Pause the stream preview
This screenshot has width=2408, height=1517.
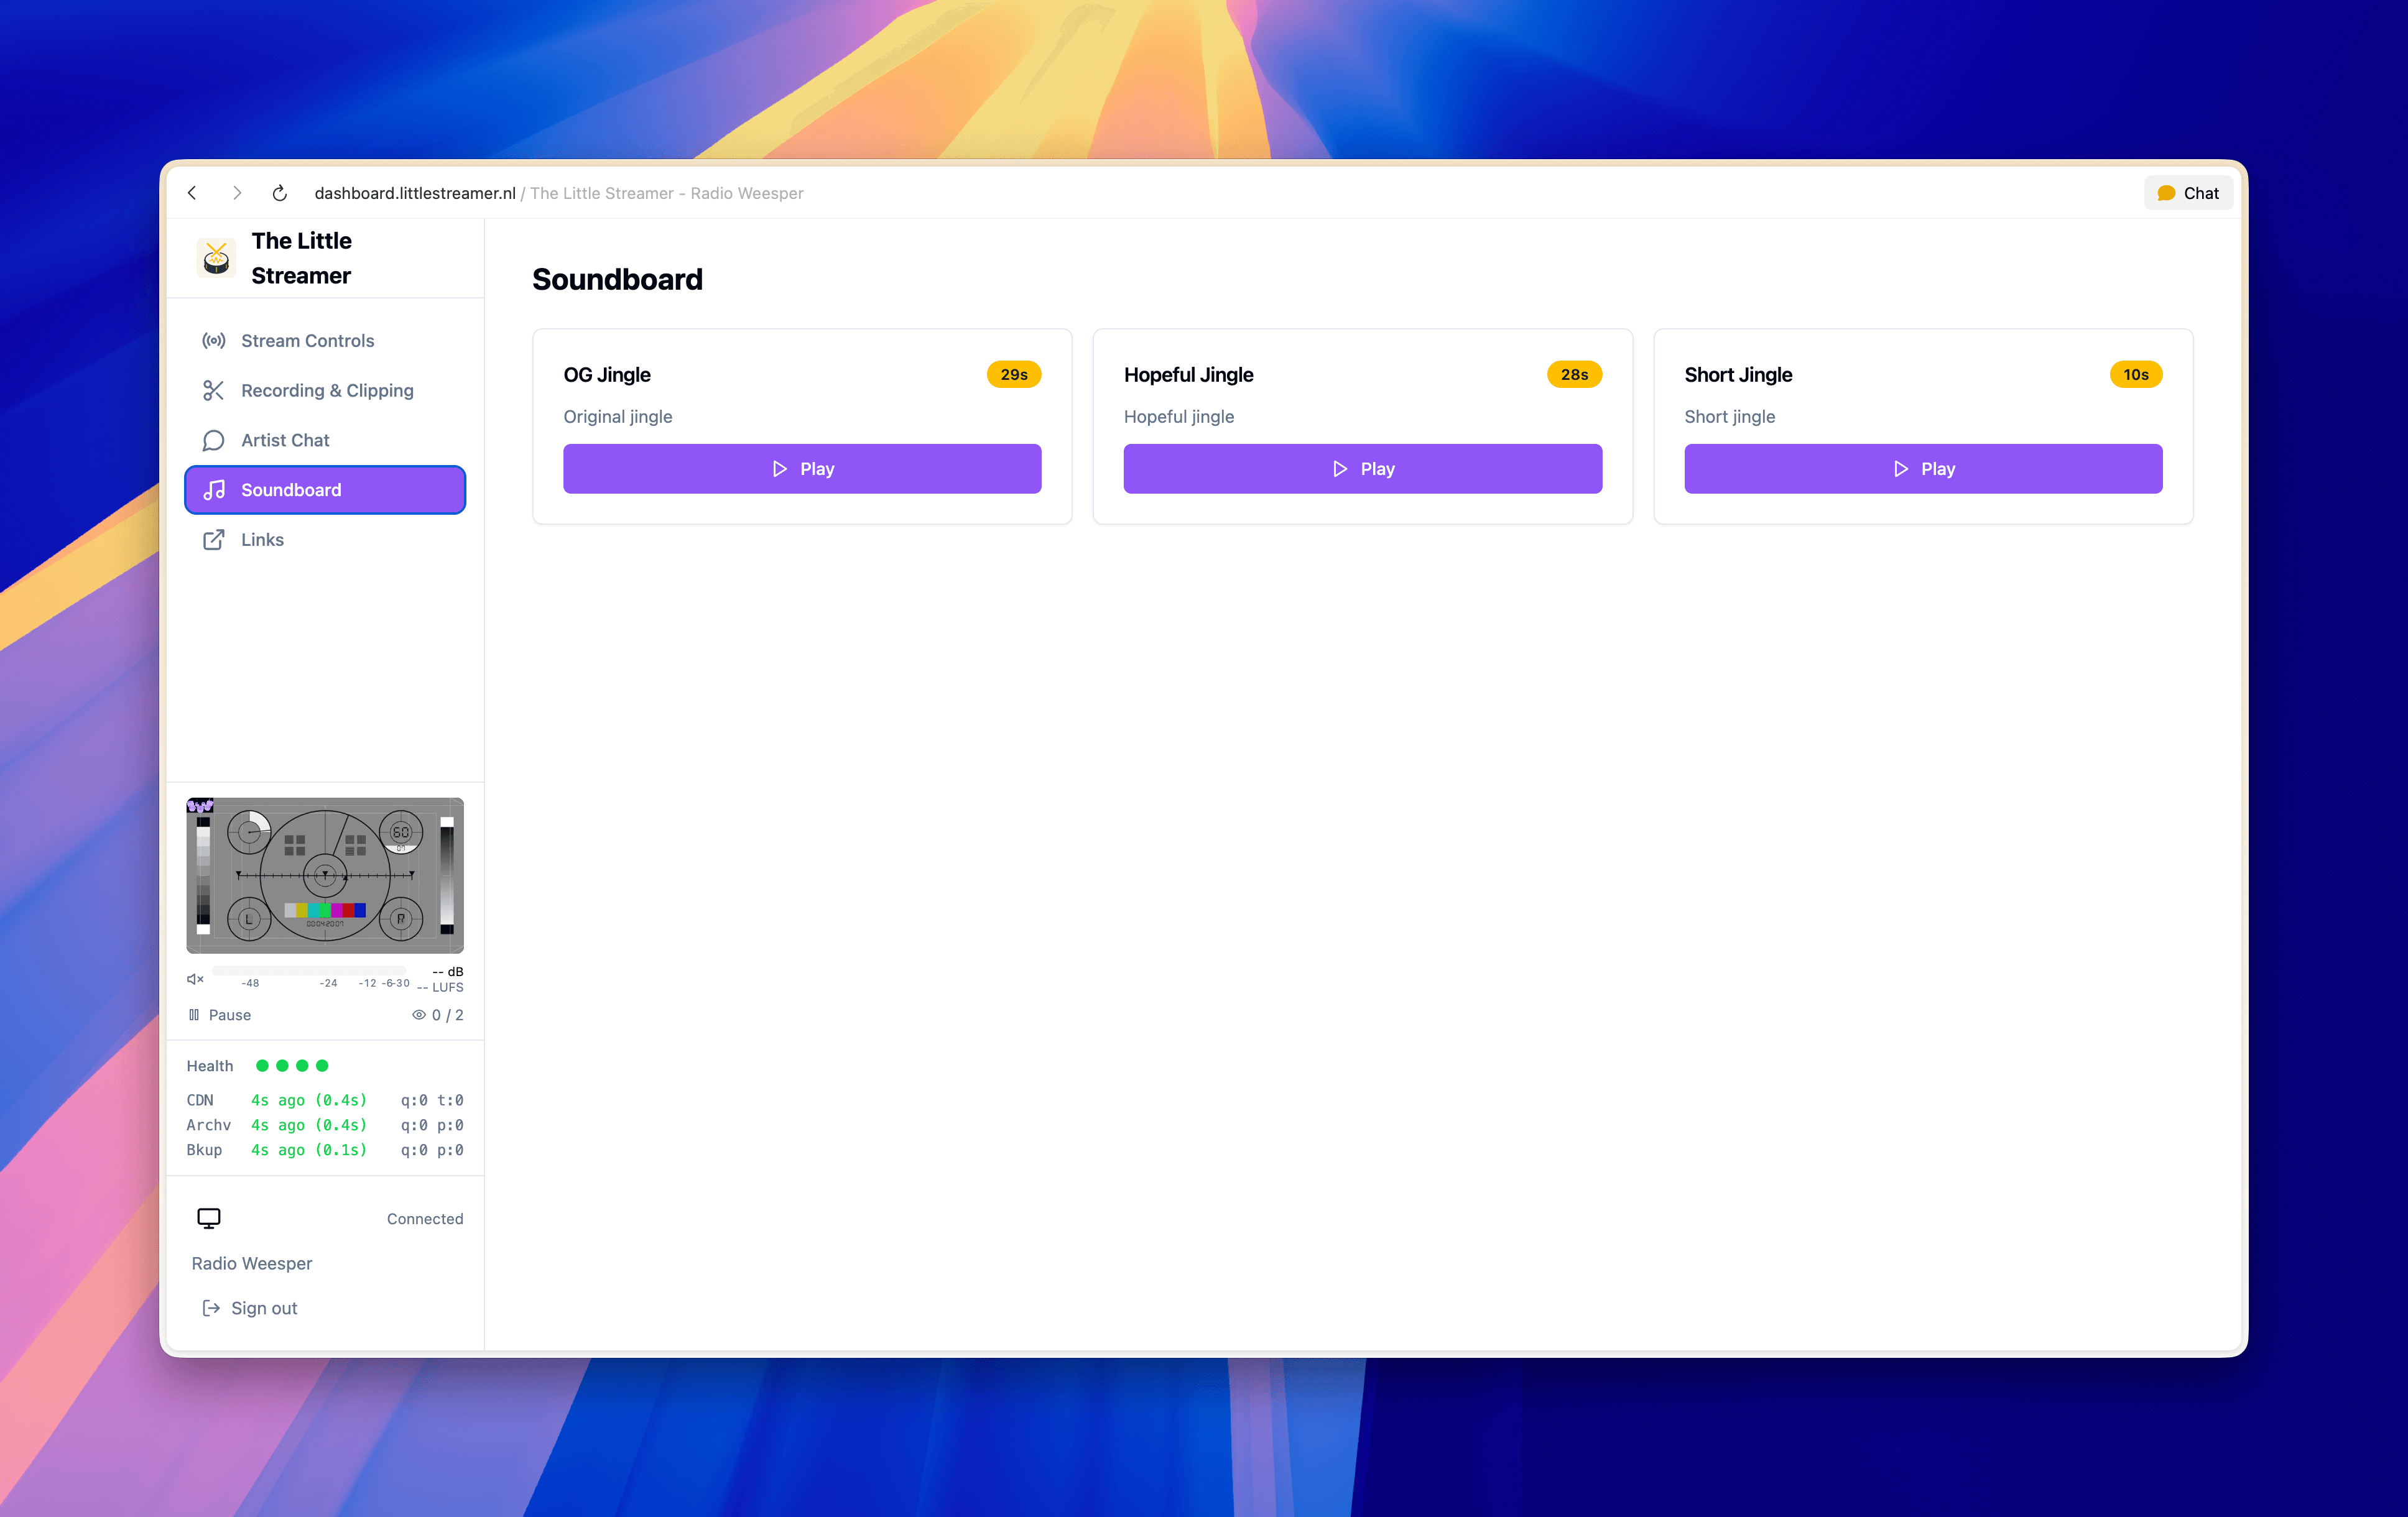pos(220,1015)
